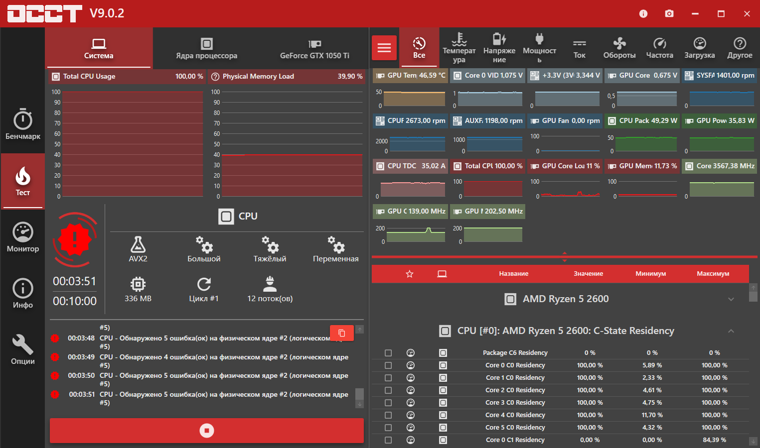Open the CPU TDC 35,02 A graph tile

coord(411,180)
